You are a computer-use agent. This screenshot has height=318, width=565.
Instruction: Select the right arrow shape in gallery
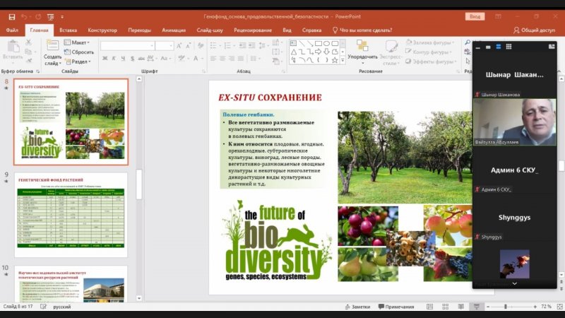pyautogui.click(x=319, y=52)
